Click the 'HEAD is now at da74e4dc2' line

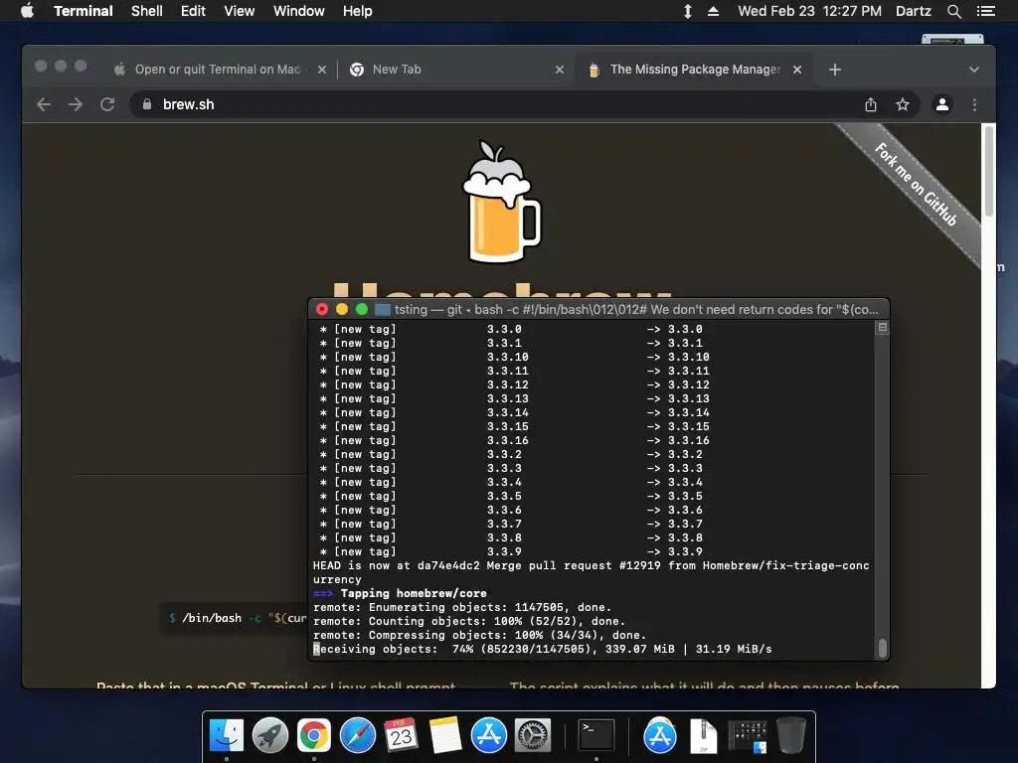point(591,572)
